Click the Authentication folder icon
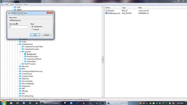Image resolution: width=187 pixels, height=105 pixels. pyautogui.click(x=20, y=44)
